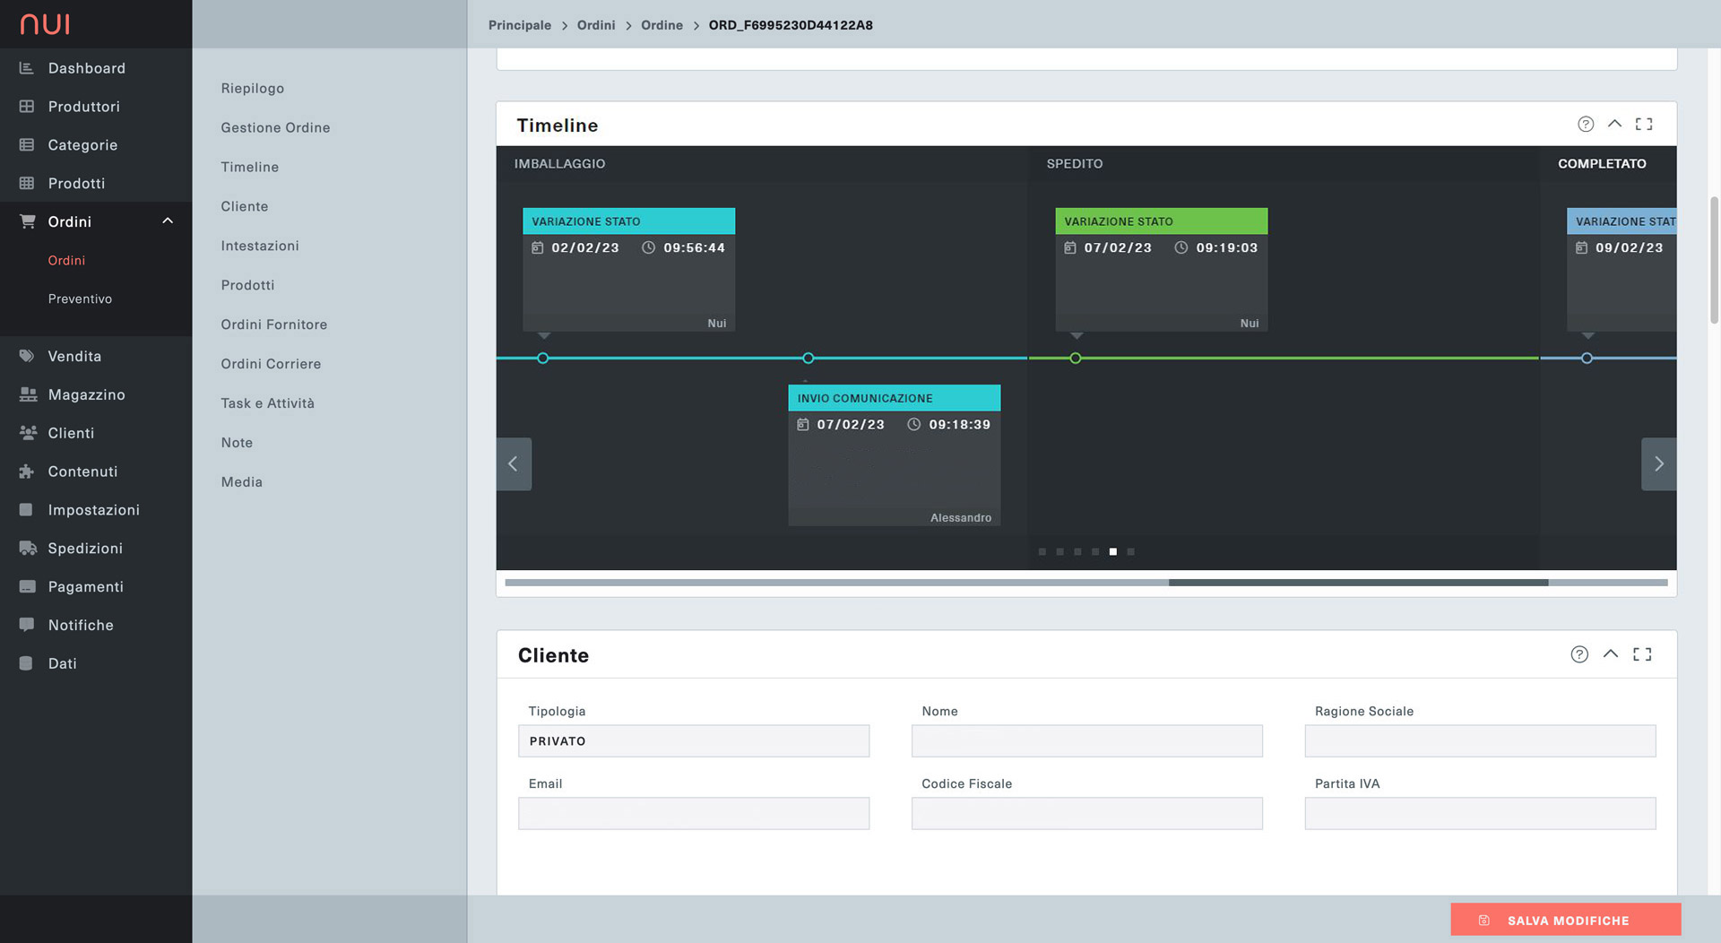Click the Spedizioni truck icon in sidebar
Image resolution: width=1721 pixels, height=943 pixels.
click(x=27, y=548)
